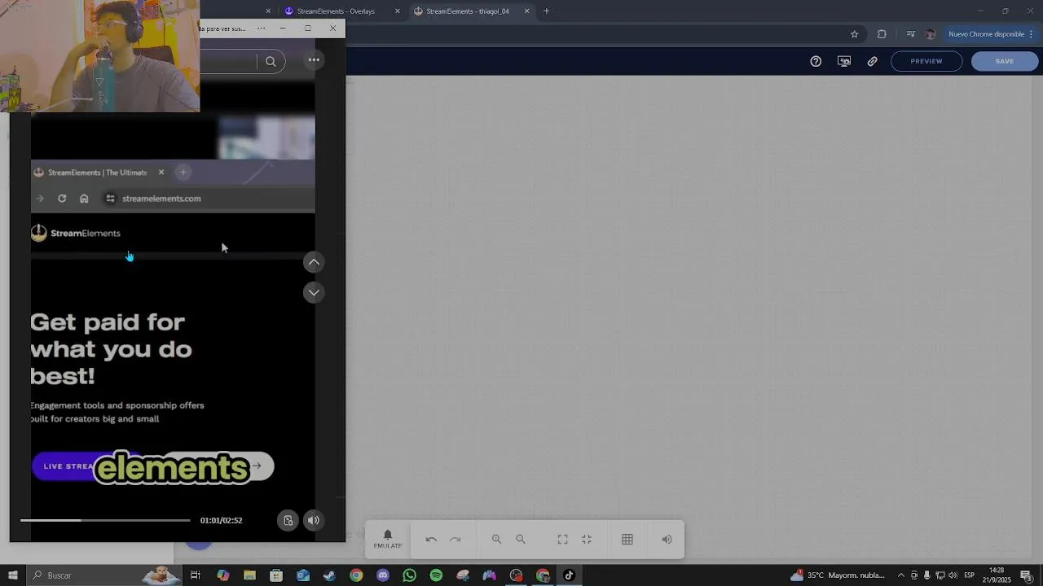Close the StreamElements - Overlays tab
This screenshot has height=586, width=1043.
tap(398, 11)
